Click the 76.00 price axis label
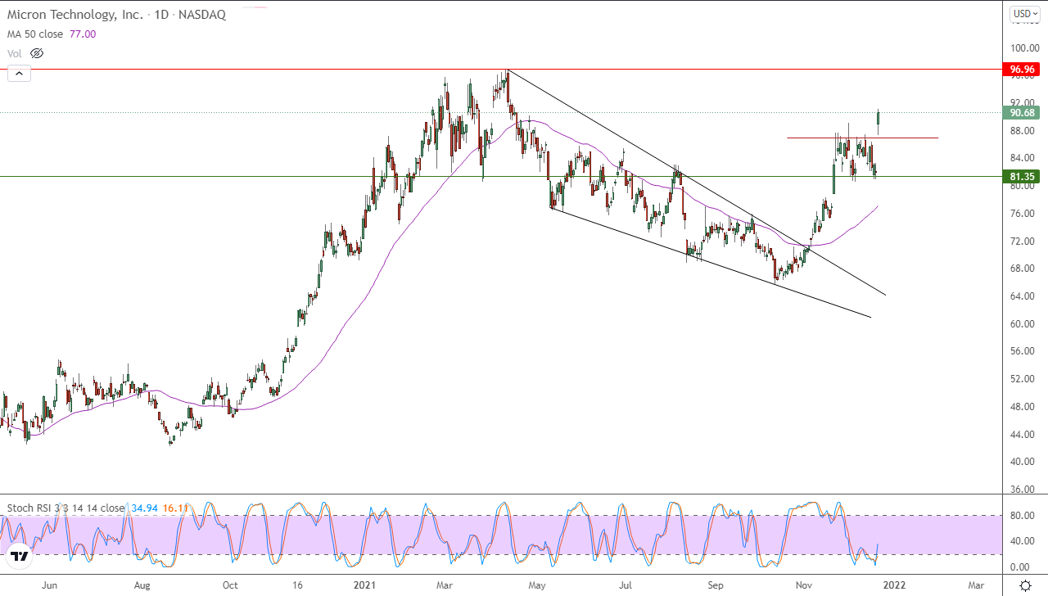 (1023, 214)
